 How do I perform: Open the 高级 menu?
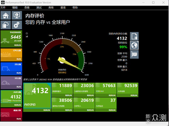click(x=51, y=8)
